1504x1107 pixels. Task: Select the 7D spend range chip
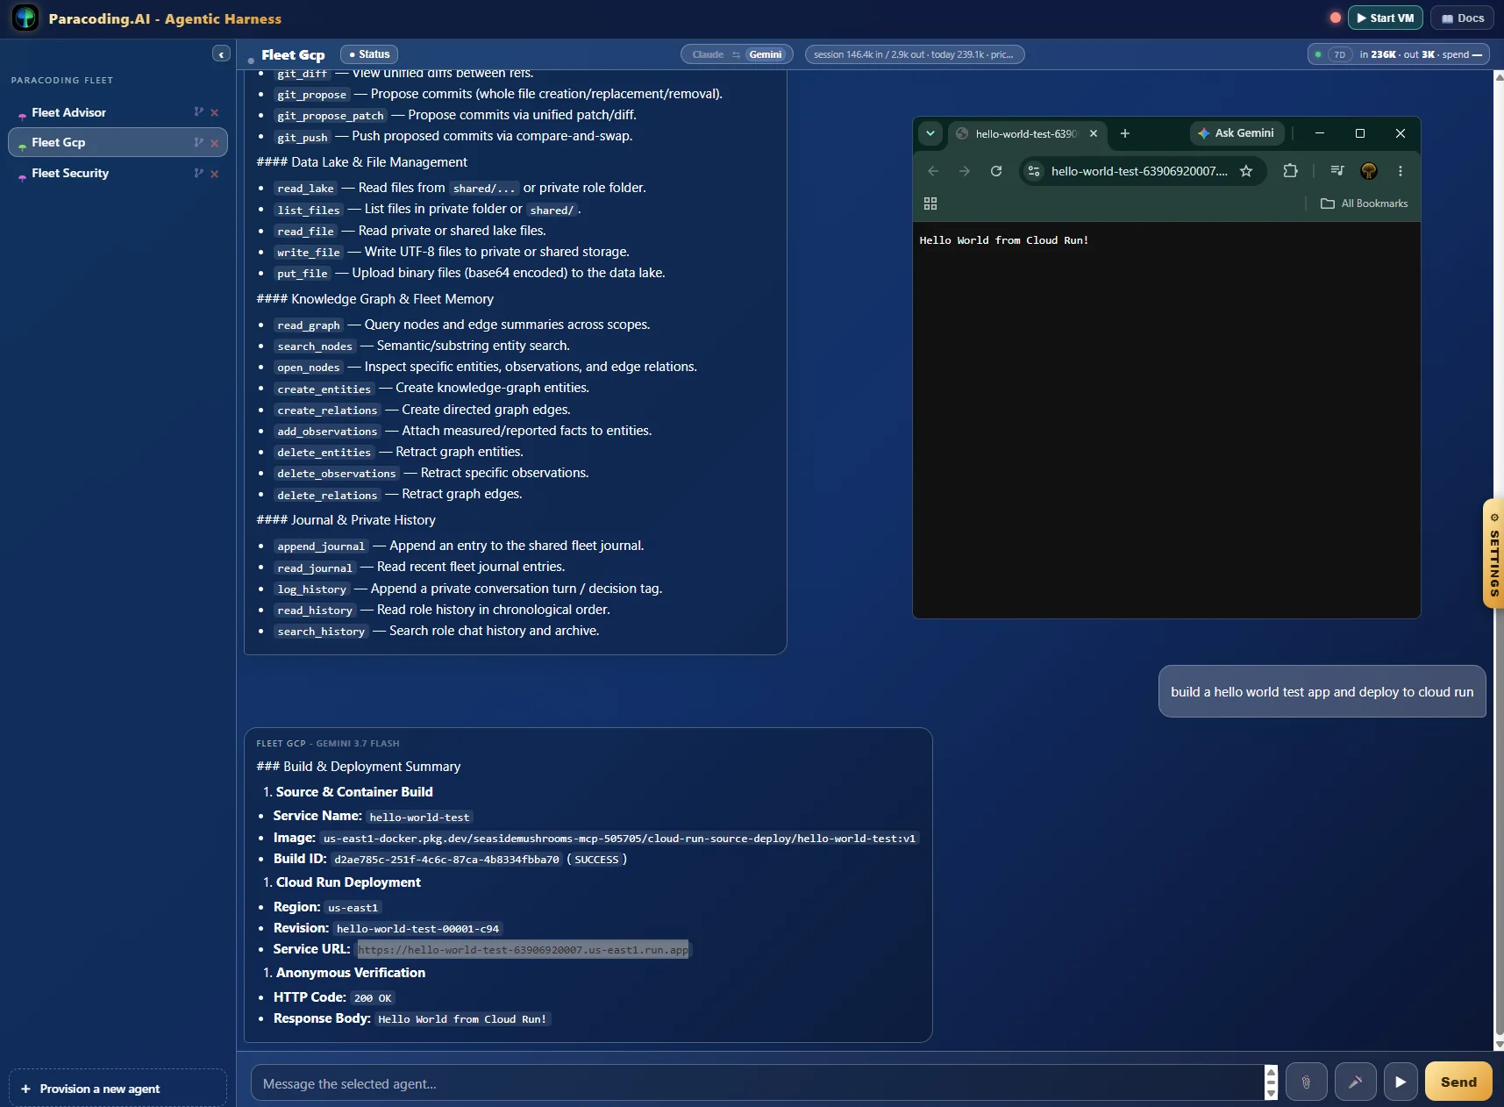(1339, 54)
